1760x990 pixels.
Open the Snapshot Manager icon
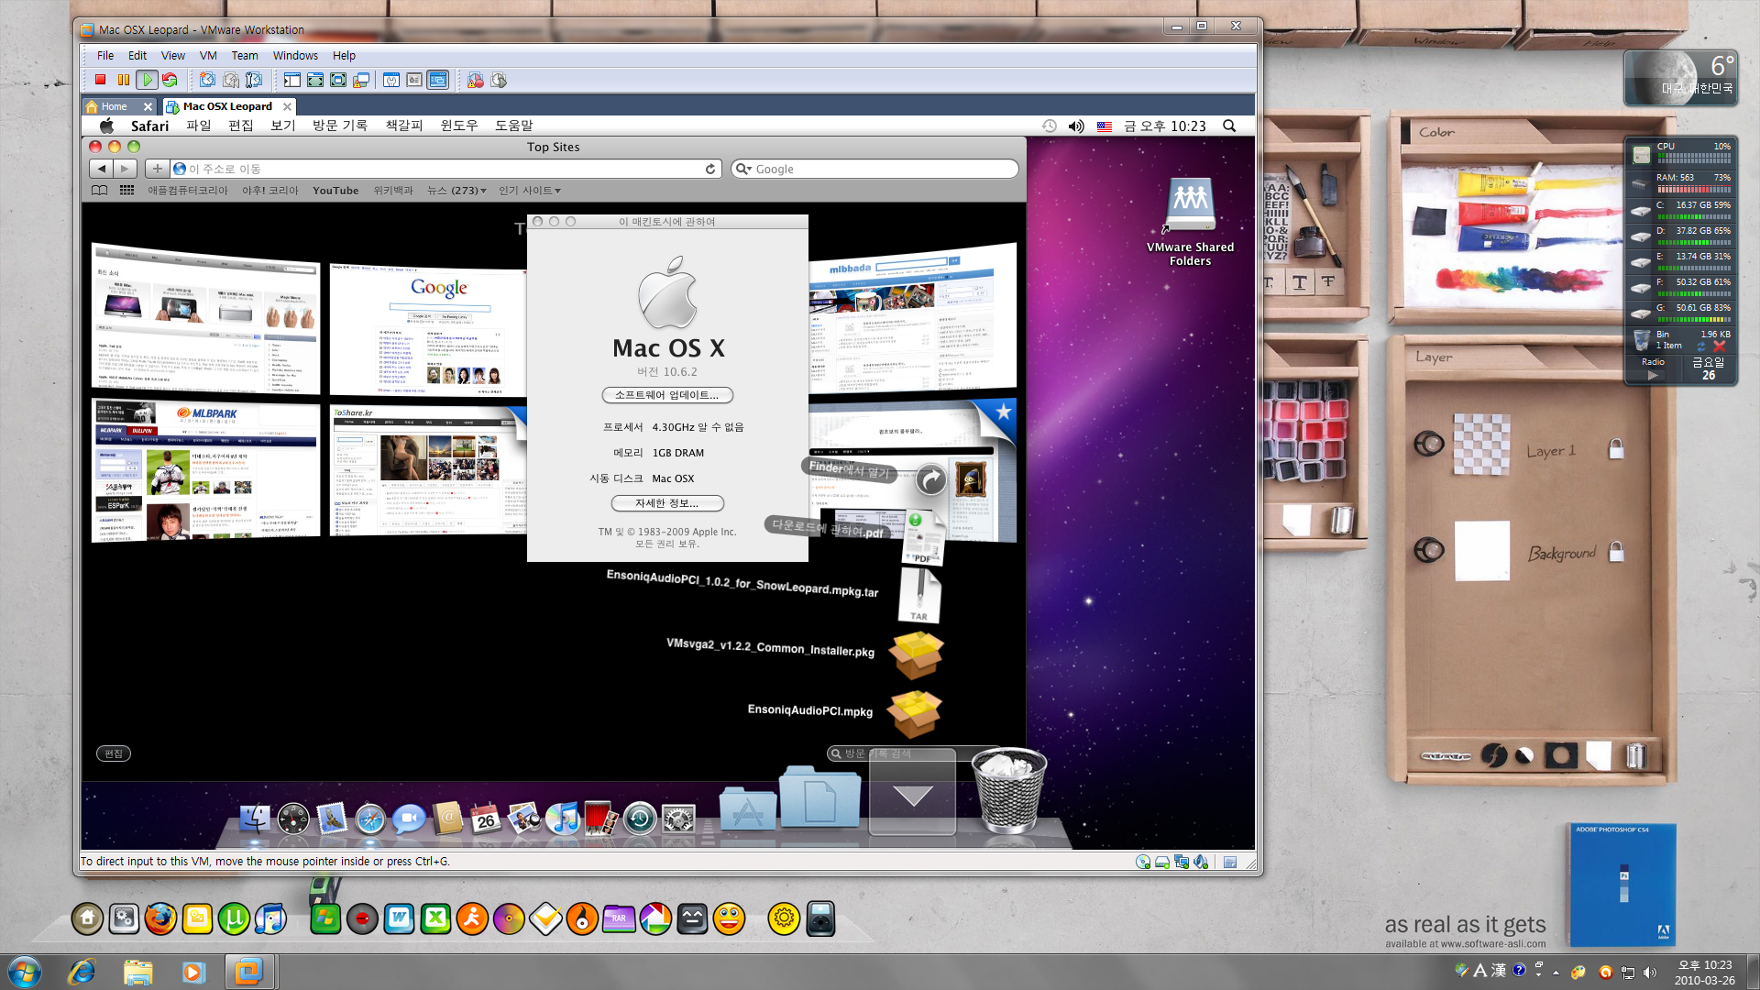[254, 81]
